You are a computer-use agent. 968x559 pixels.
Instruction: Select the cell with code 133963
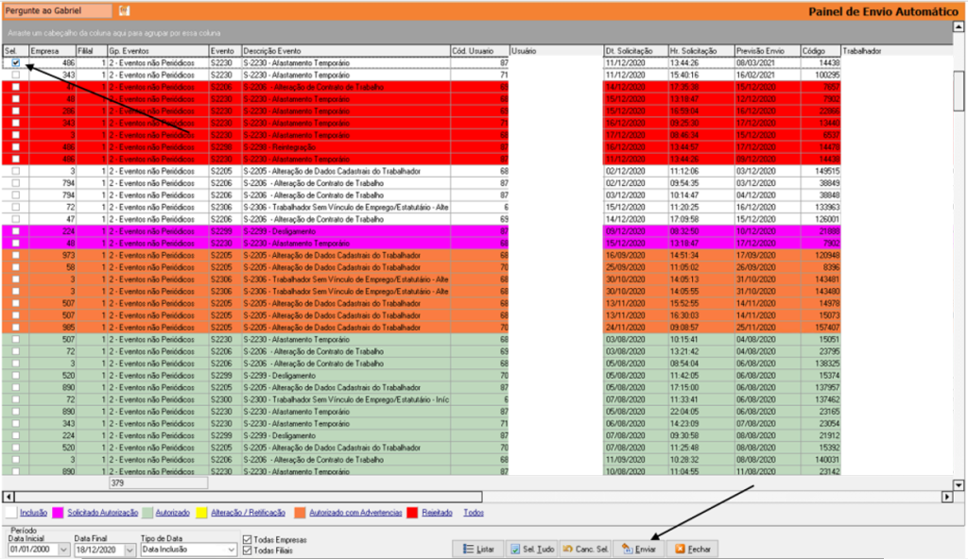[821, 208]
